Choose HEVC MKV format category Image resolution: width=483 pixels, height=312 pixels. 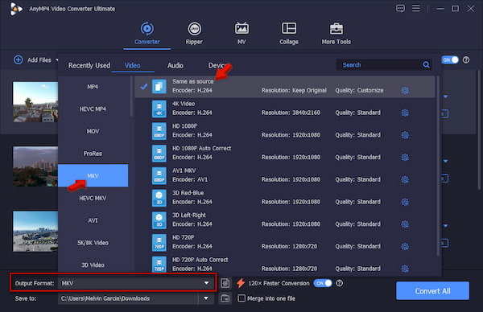pos(93,198)
